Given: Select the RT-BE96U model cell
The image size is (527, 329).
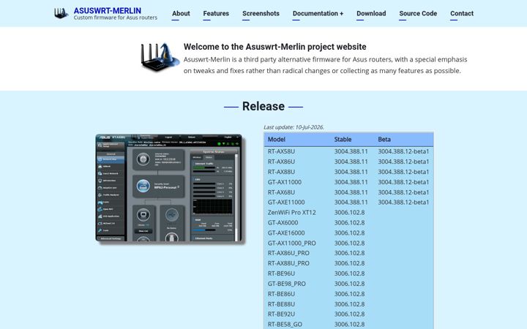Looking at the screenshot, I should coord(281,273).
